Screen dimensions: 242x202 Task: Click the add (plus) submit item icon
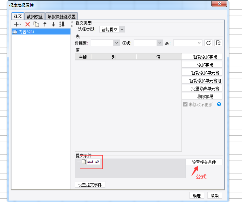(16, 24)
